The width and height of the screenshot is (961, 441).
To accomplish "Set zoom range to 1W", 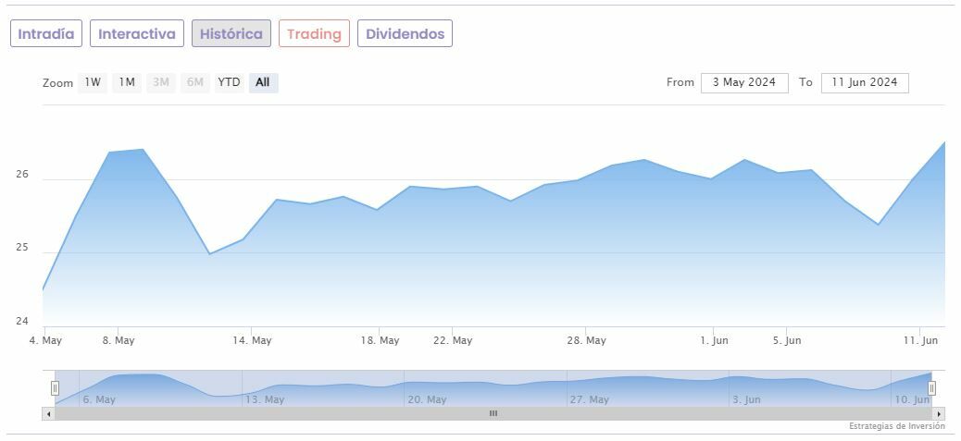I will 93,82.
